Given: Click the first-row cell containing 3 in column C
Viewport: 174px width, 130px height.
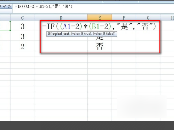Looking at the screenshot, I should click(x=23, y=27).
